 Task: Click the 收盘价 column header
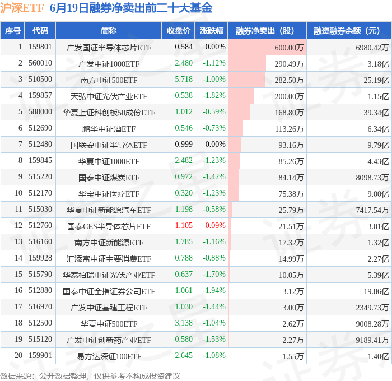(x=179, y=31)
